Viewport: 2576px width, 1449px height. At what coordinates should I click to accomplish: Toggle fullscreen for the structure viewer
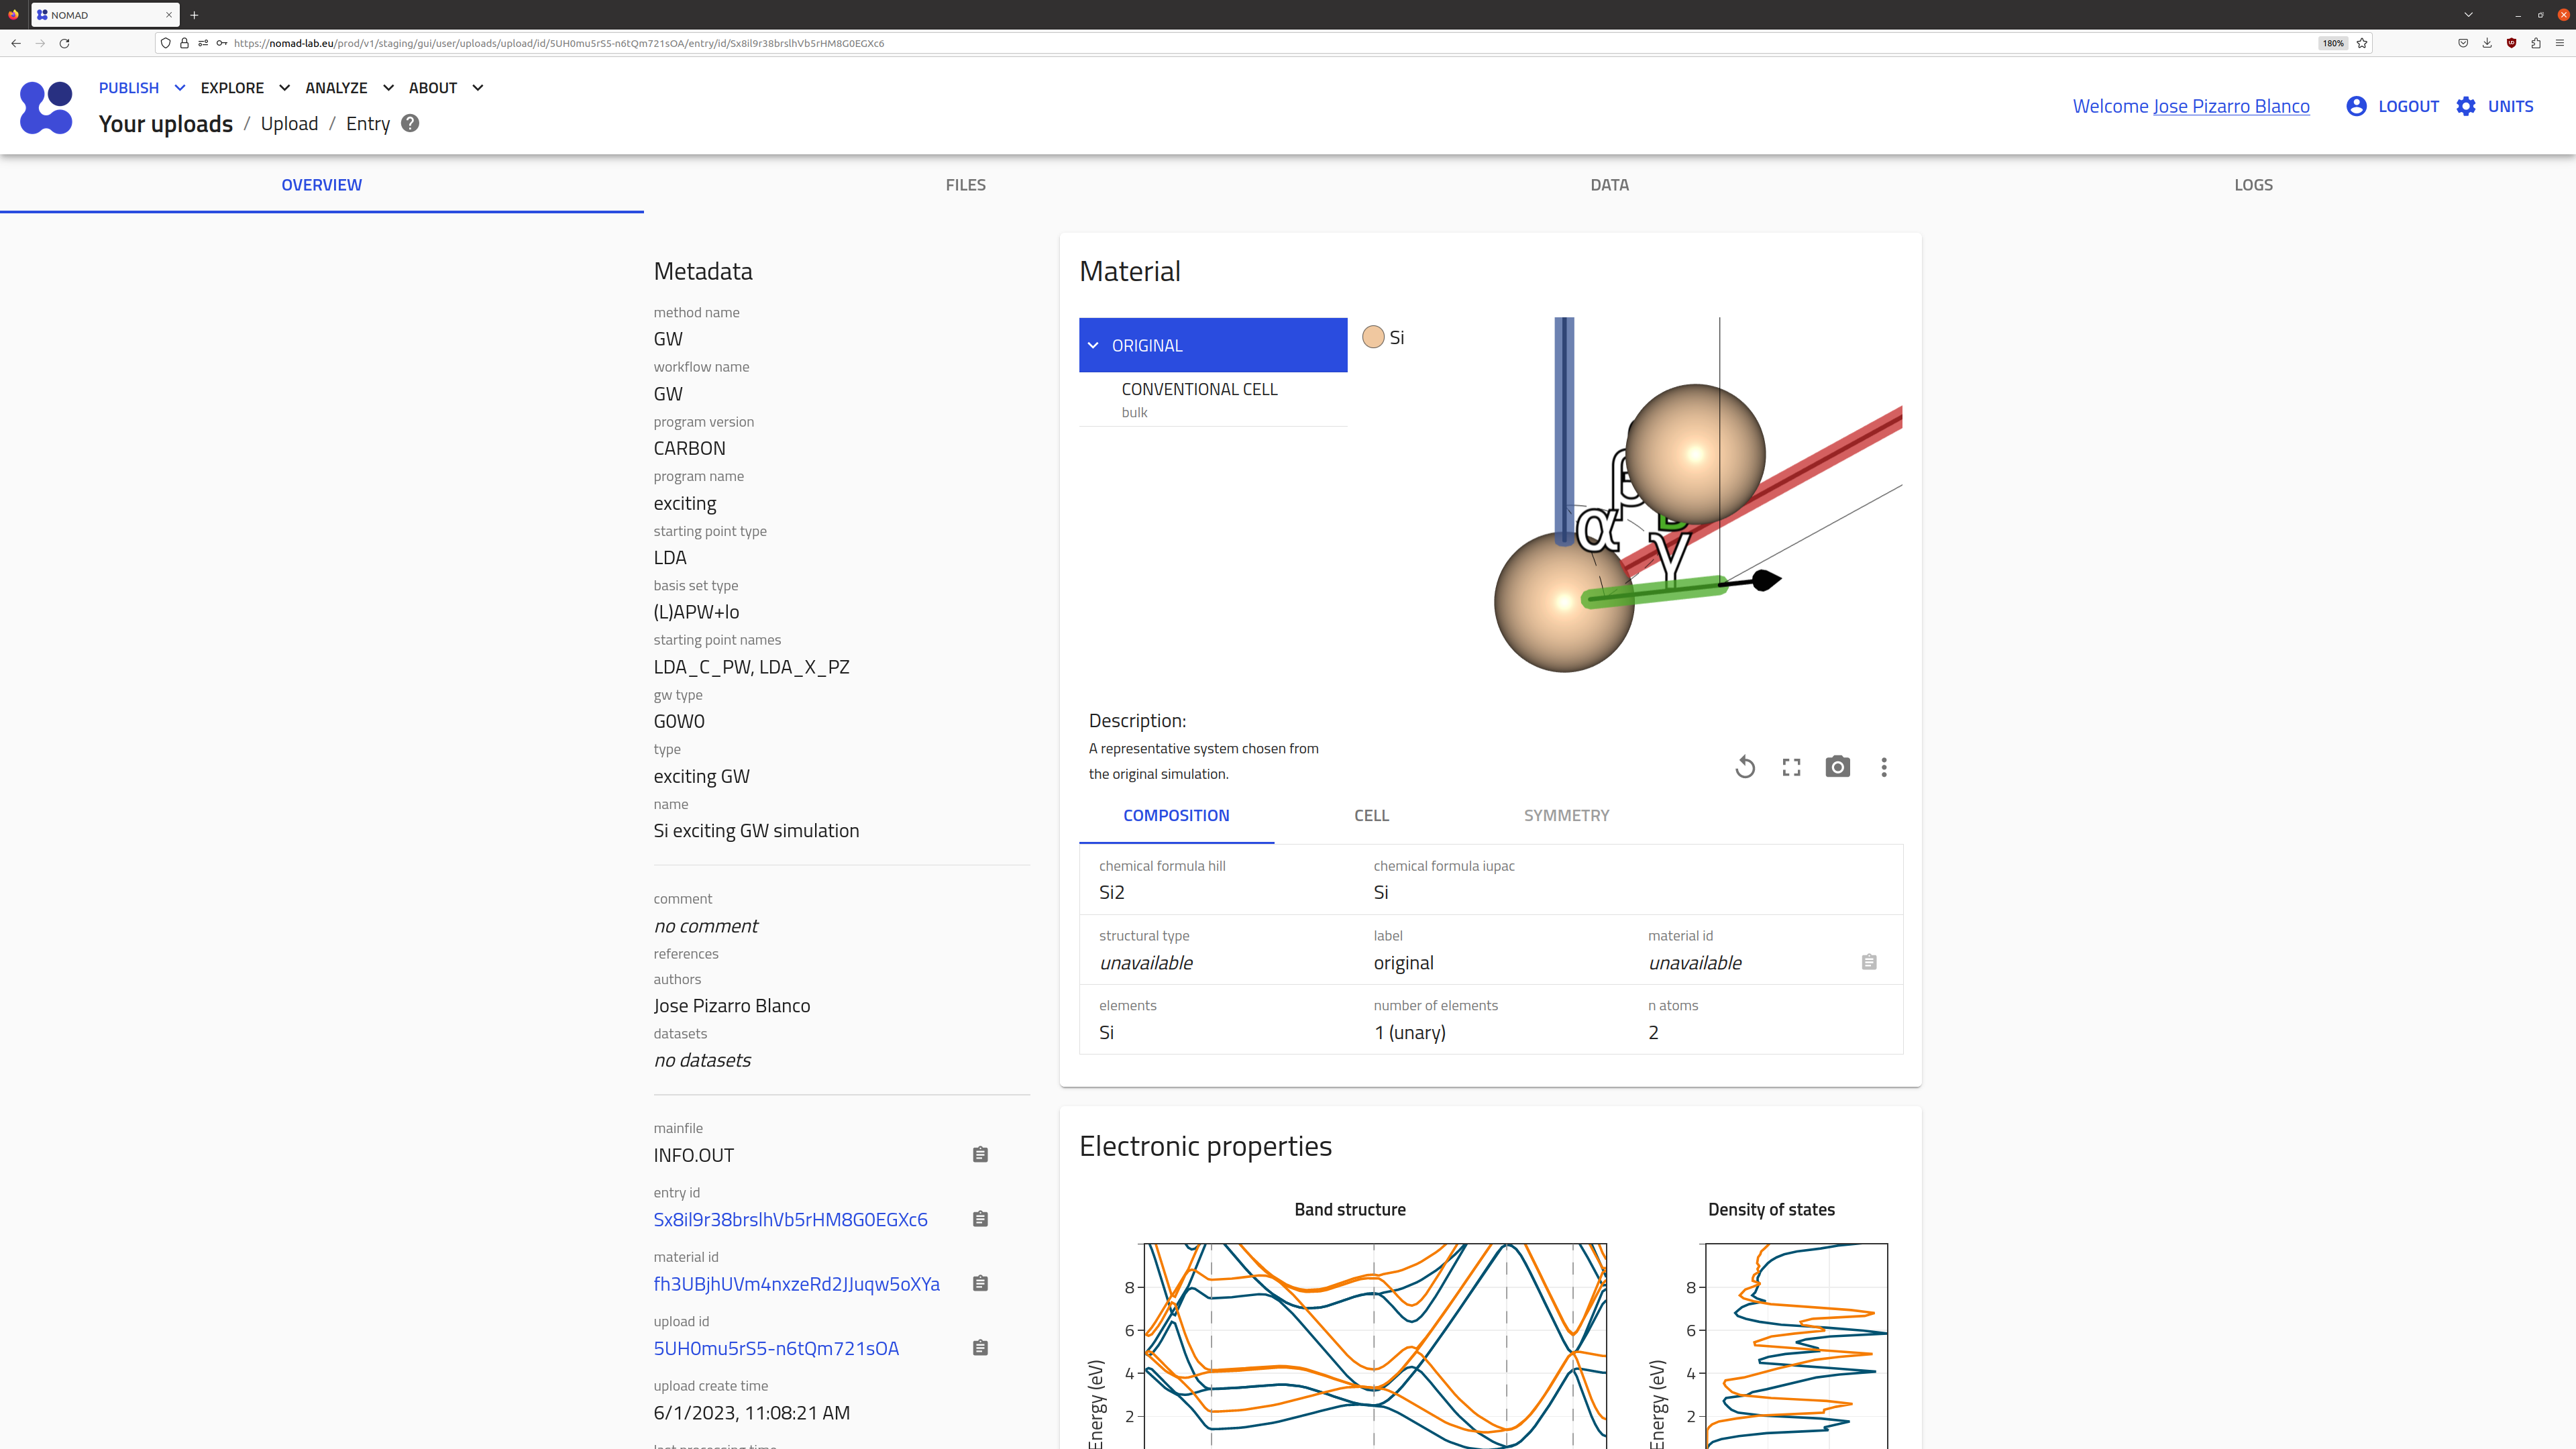point(1791,767)
